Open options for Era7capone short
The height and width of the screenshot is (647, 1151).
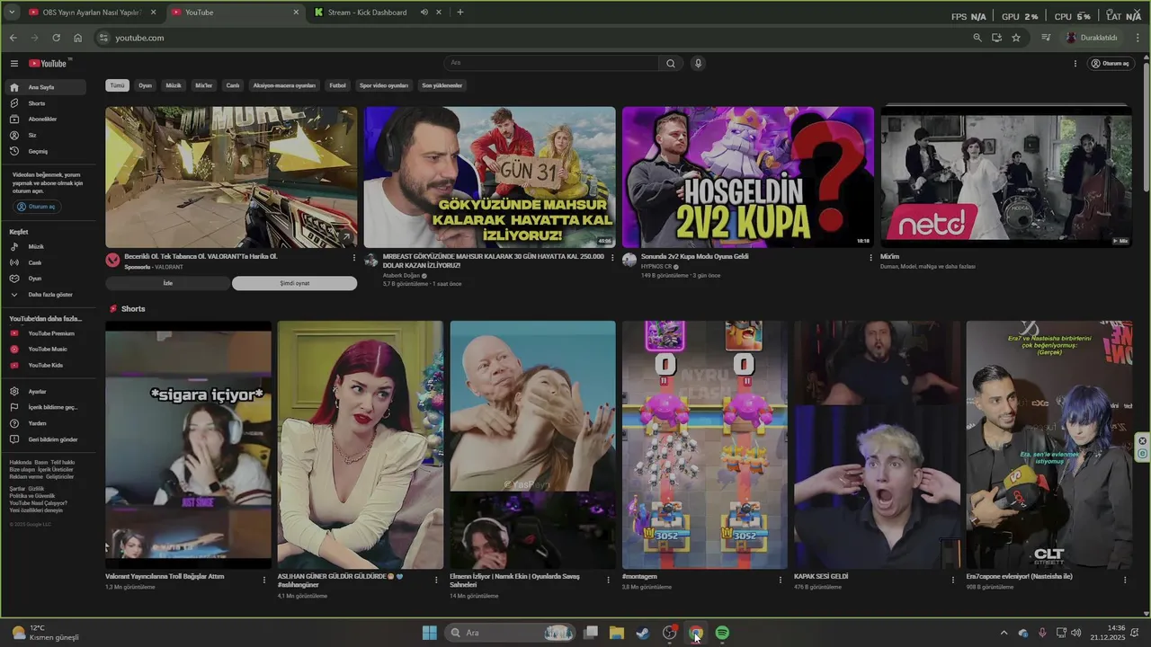point(1125,580)
